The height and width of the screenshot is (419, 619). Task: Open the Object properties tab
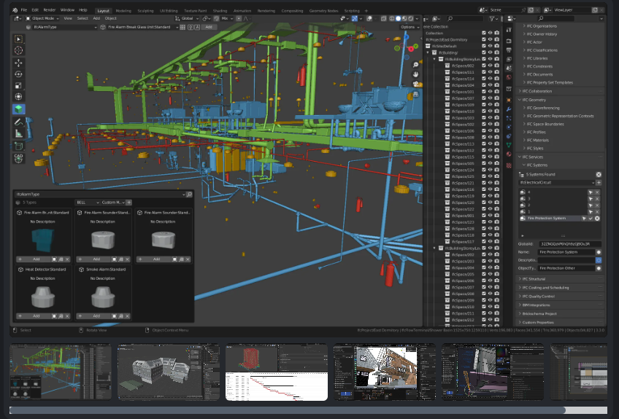click(x=509, y=100)
